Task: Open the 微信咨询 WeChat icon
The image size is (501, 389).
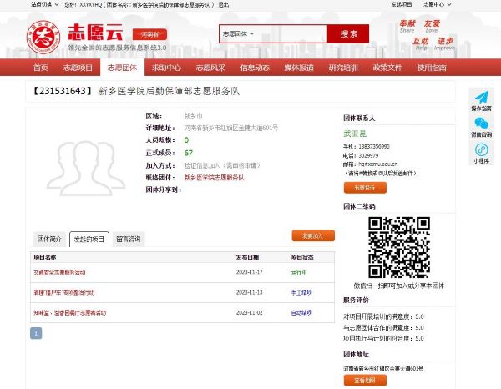Action: (x=481, y=125)
